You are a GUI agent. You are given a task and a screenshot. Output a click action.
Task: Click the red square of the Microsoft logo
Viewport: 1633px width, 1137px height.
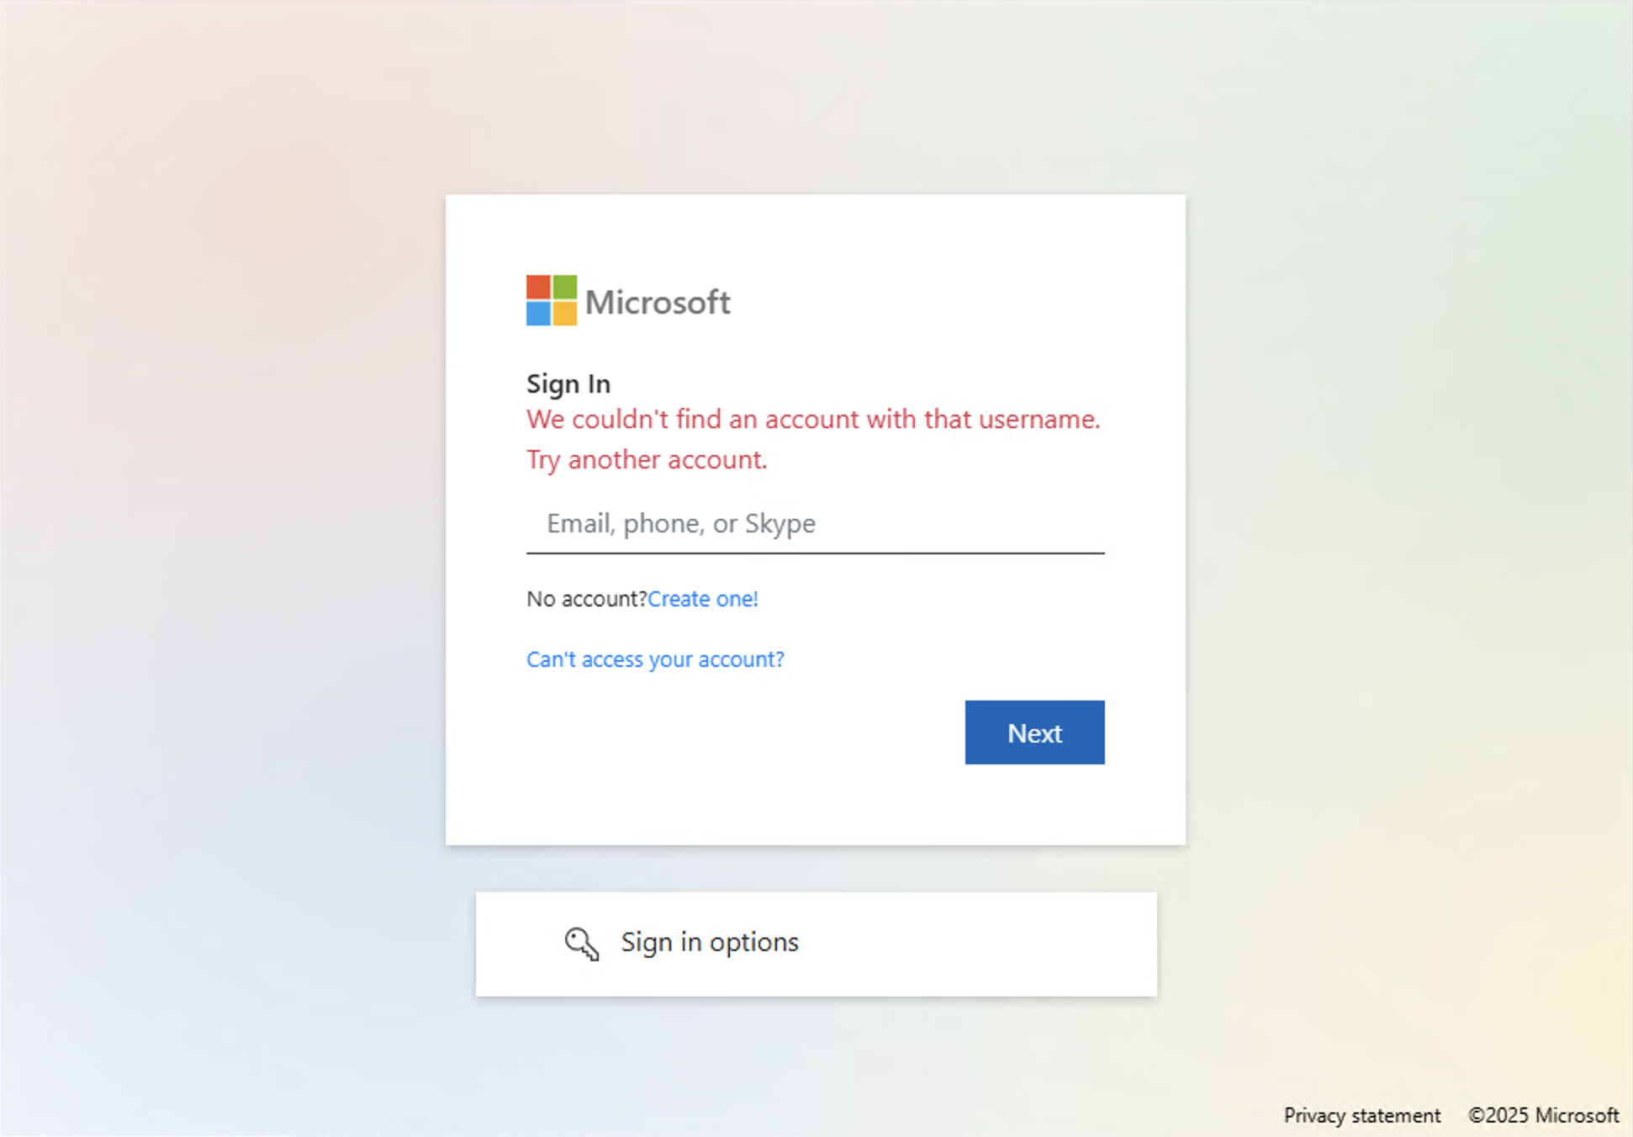539,287
